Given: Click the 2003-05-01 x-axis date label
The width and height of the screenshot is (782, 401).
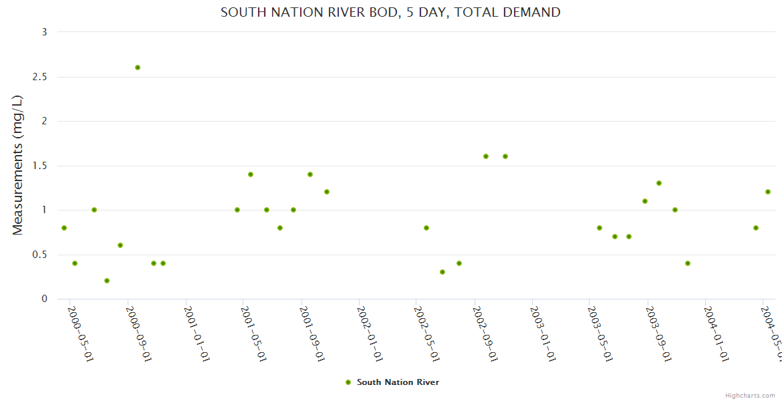Looking at the screenshot, I should [x=599, y=333].
